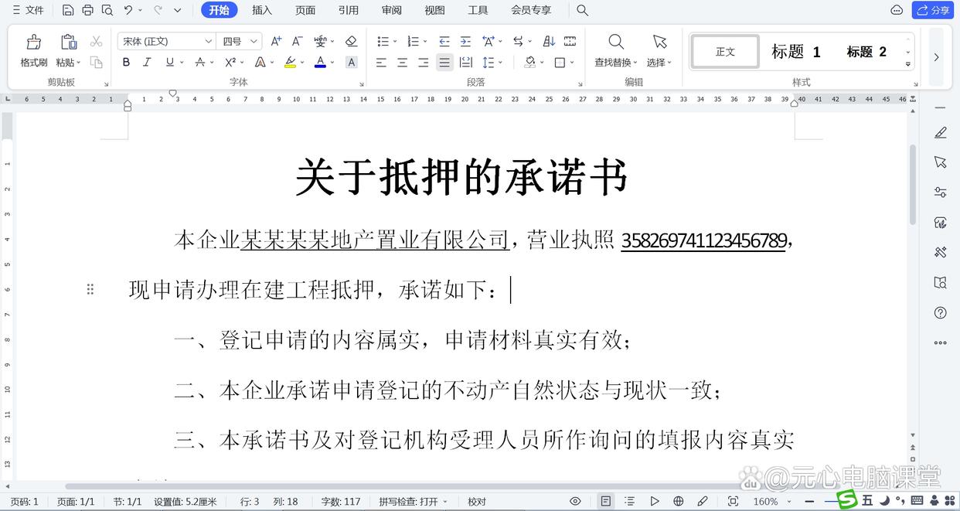The width and height of the screenshot is (960, 511).
Task: Click the Redo arrow
Action: click(x=158, y=10)
